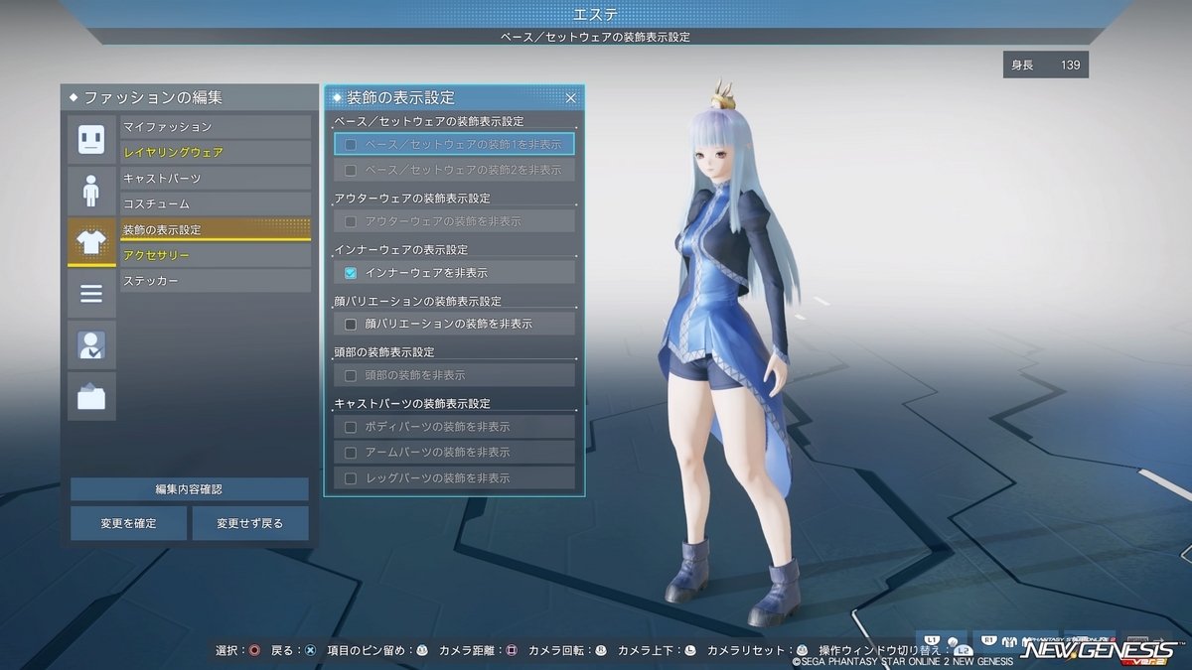This screenshot has height=670, width=1192.
Task: Select レイヤリングウェア menu item
Action: pyautogui.click(x=216, y=153)
